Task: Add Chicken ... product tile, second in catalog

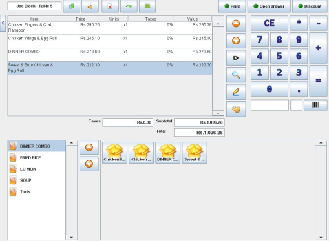Action: pyautogui.click(x=141, y=153)
